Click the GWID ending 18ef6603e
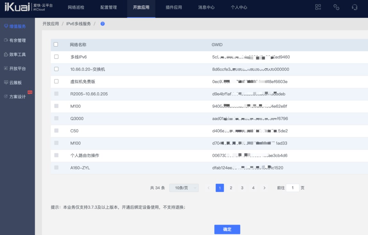The height and width of the screenshot is (235, 368). 250,82
